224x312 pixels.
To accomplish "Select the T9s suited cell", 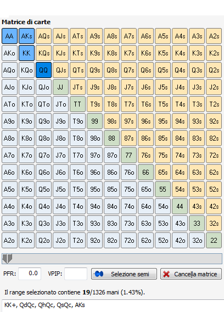I will tap(94, 104).
